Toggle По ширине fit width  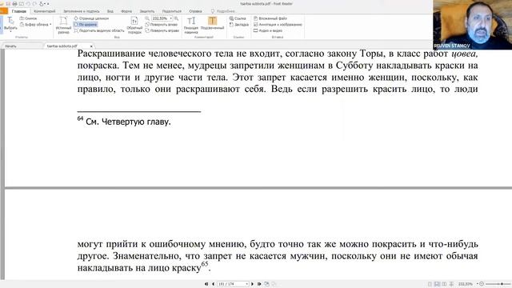[86, 25]
